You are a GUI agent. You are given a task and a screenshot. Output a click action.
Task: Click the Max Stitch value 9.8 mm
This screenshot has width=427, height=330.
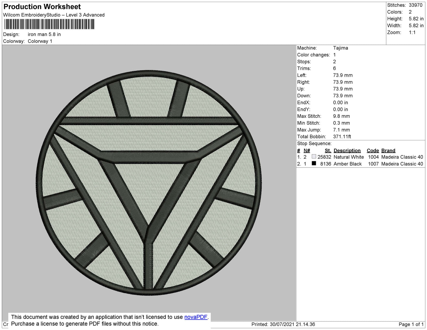341,116
